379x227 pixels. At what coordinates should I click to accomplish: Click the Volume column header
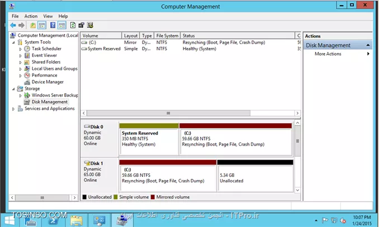point(101,35)
